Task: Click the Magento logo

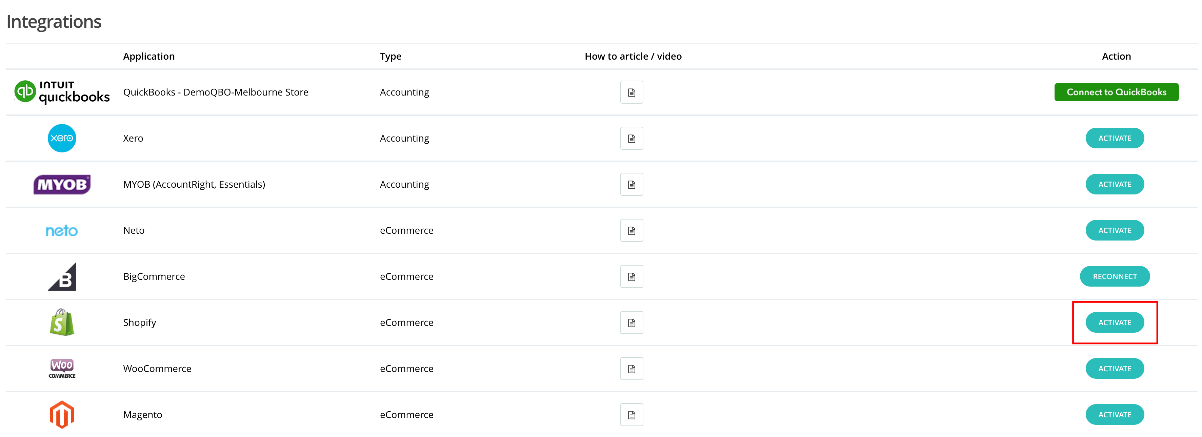Action: [62, 414]
